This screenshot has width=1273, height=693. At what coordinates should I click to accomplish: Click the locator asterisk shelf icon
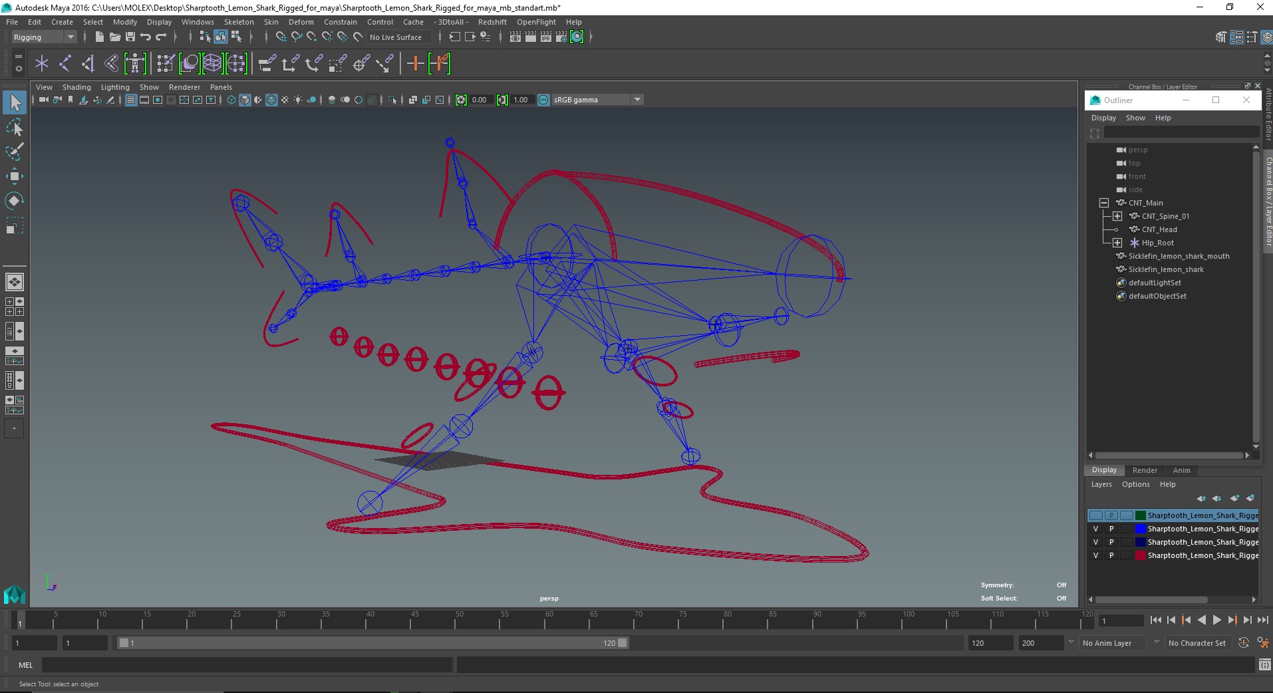coord(42,64)
